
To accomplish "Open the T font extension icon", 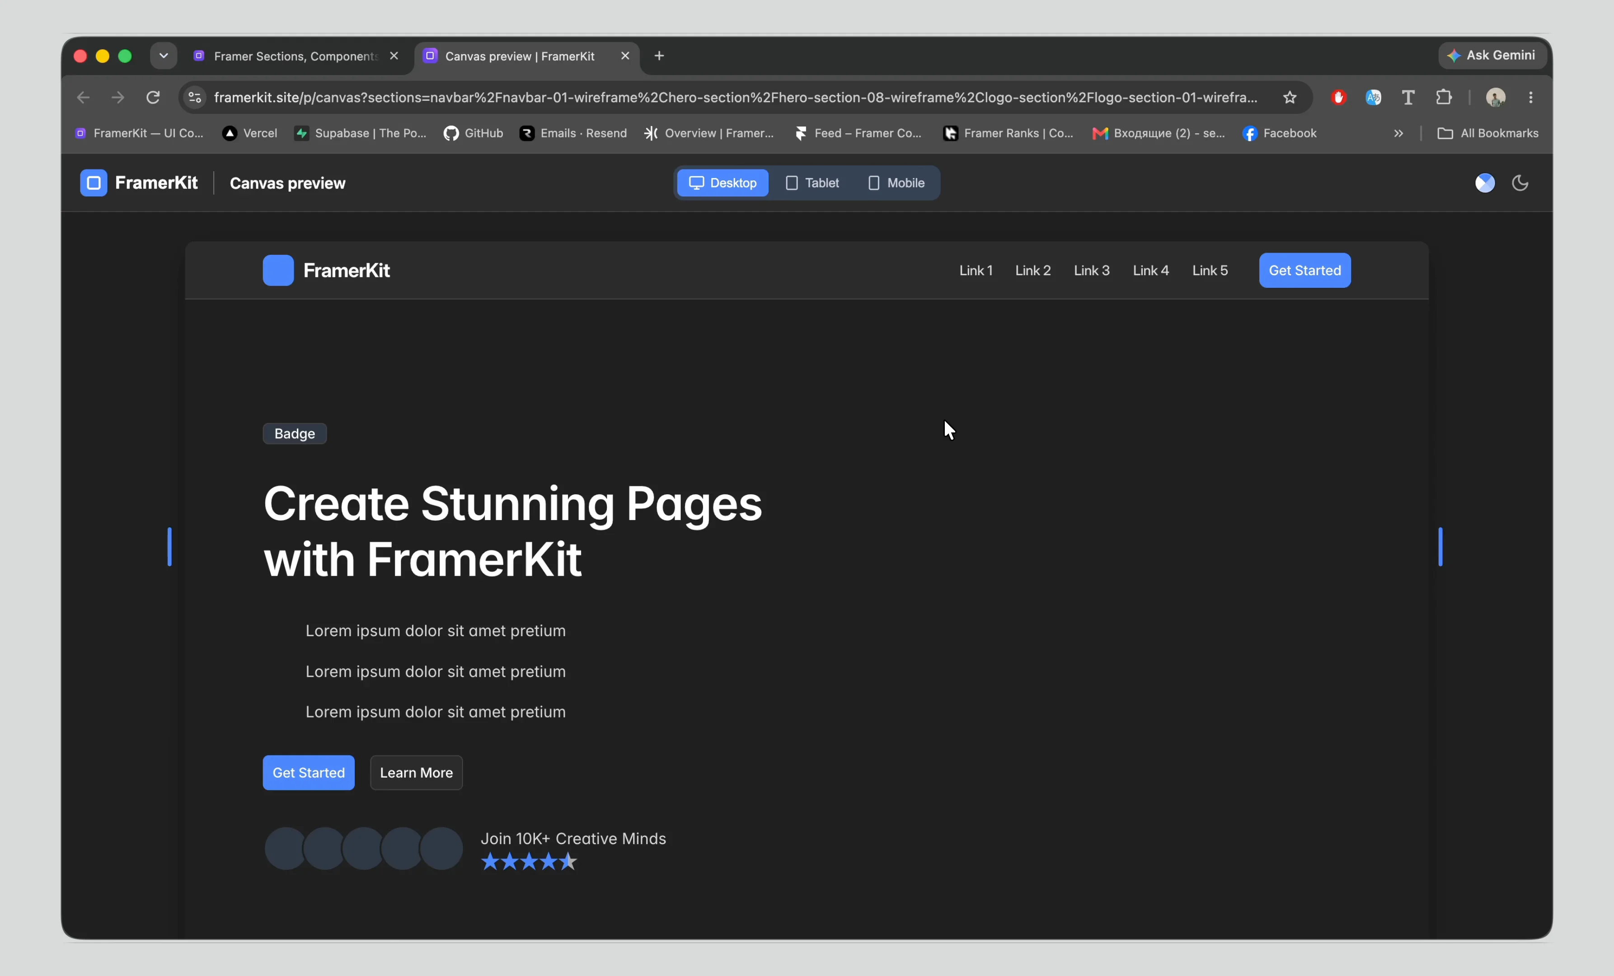I will [1408, 98].
